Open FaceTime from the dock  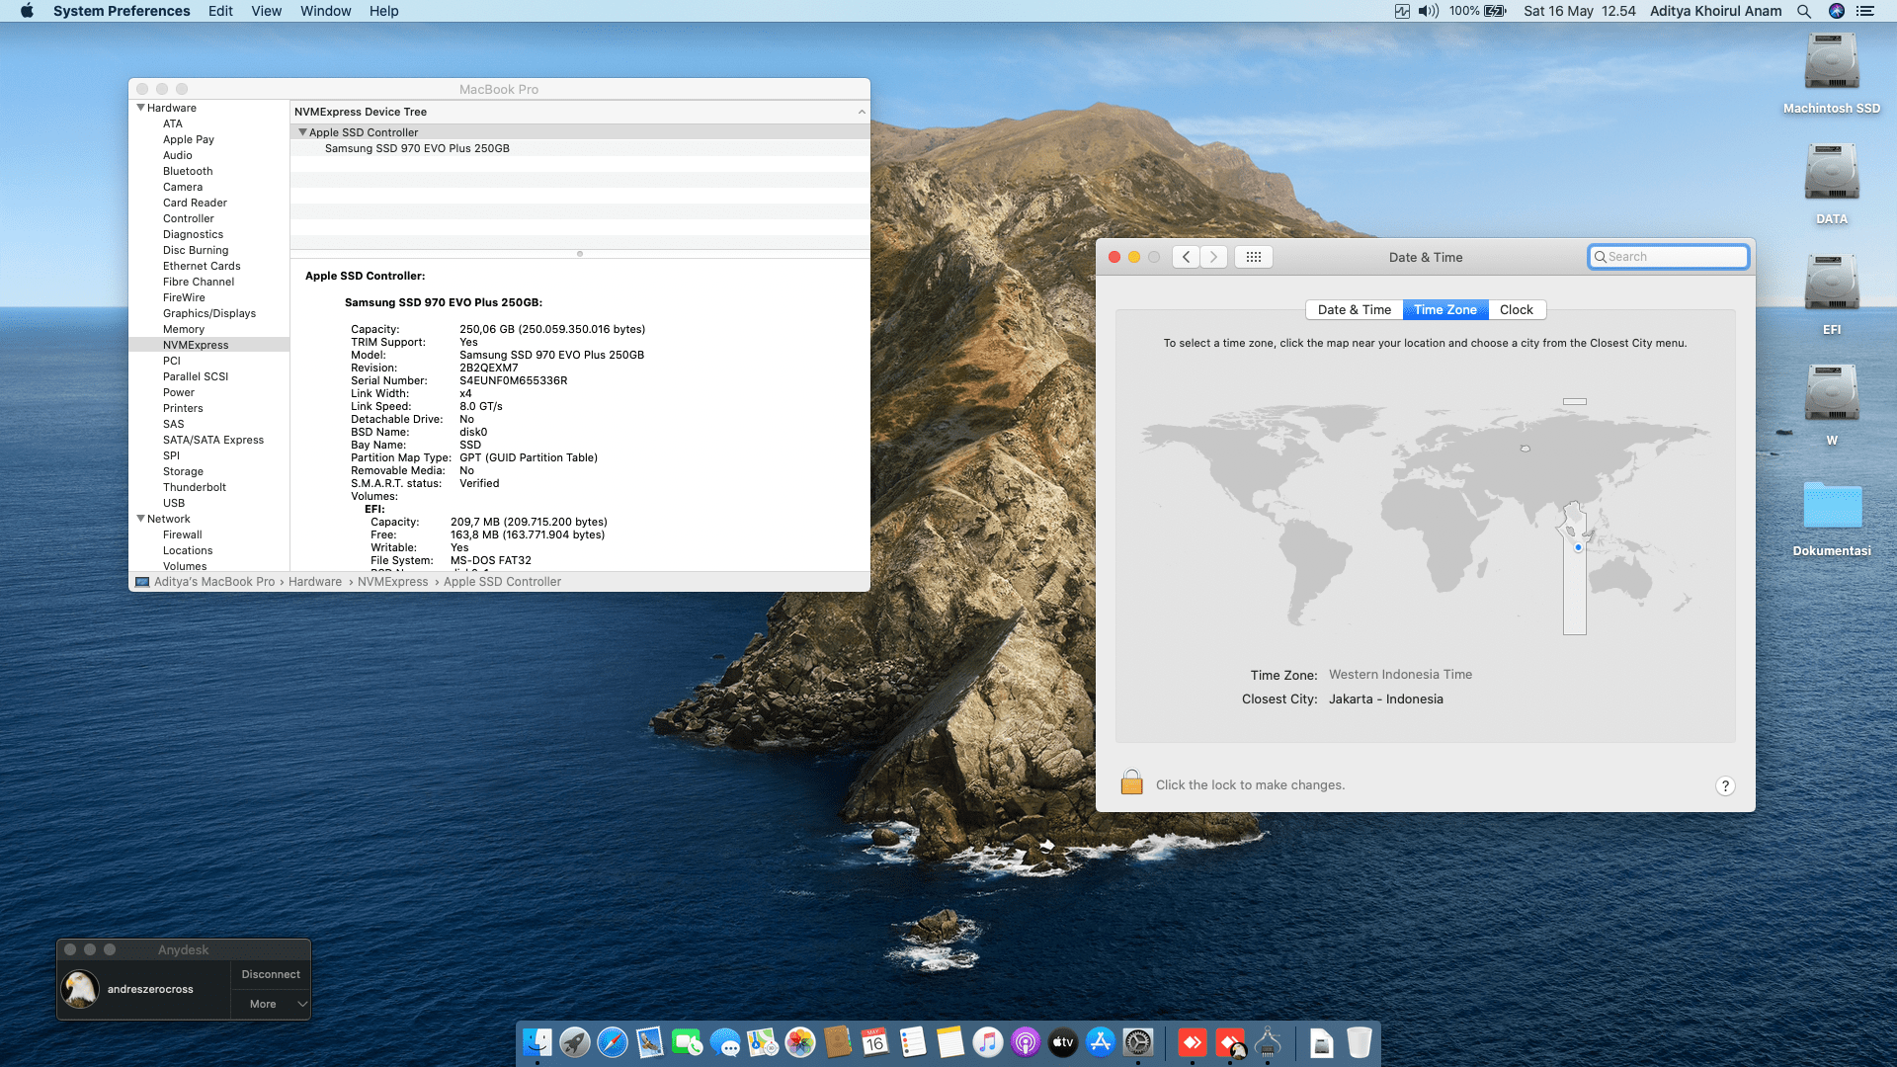688,1042
